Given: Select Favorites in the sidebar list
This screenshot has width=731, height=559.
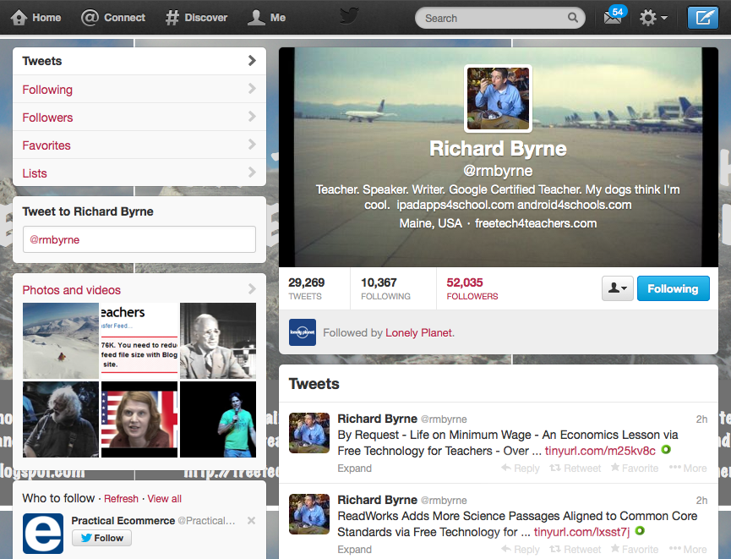Looking at the screenshot, I should [x=139, y=145].
